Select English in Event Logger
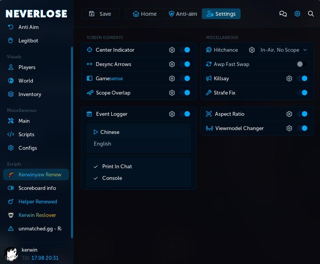 [102, 144]
